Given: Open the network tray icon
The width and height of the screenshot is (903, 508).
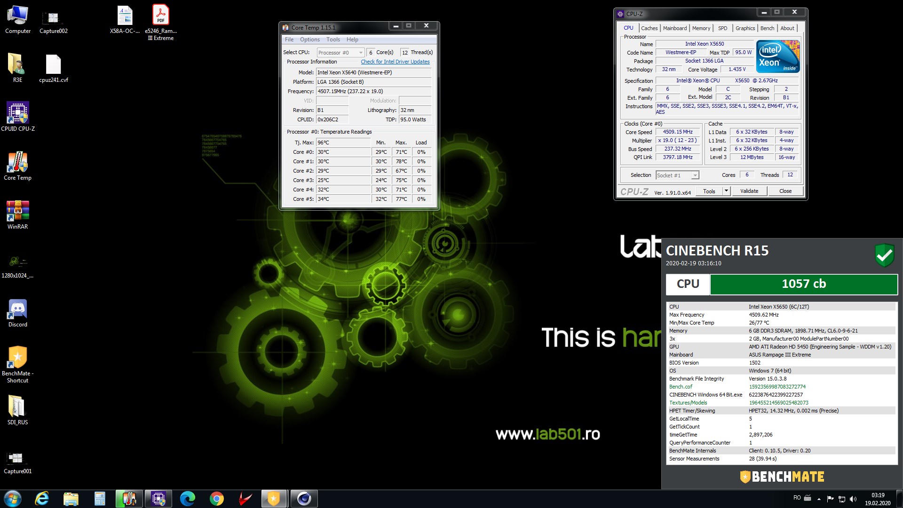Looking at the screenshot, I should 842,499.
